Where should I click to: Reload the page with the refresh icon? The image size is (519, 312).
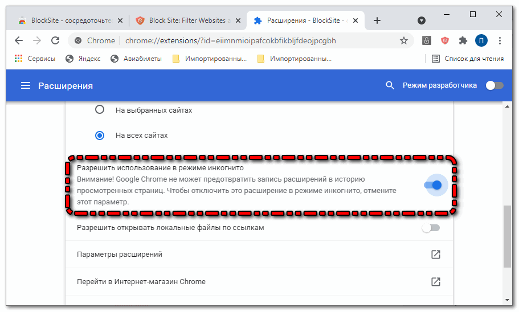[x=55, y=40]
